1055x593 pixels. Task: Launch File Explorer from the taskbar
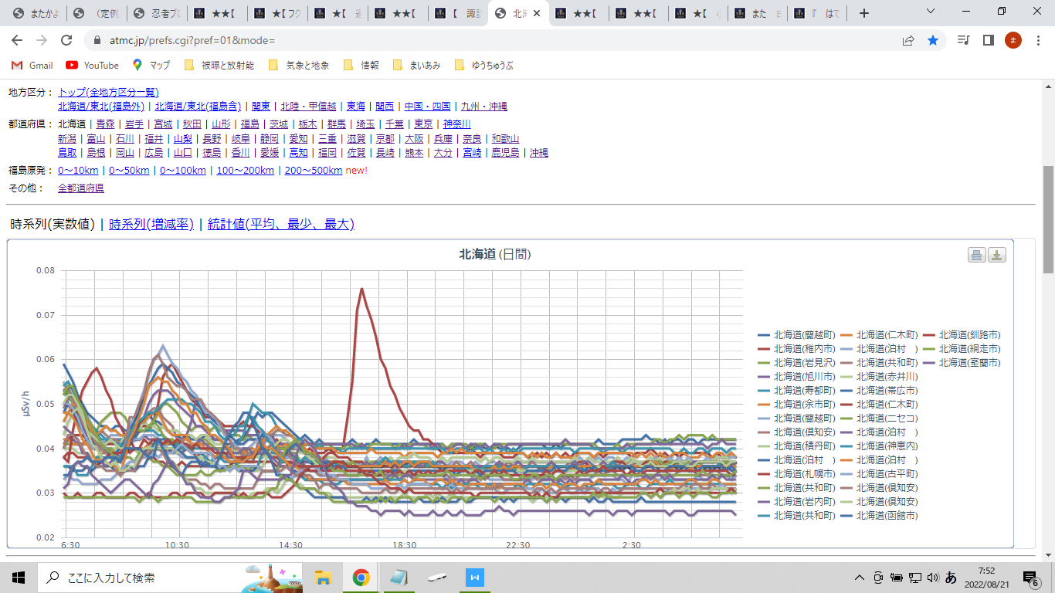pos(324,577)
